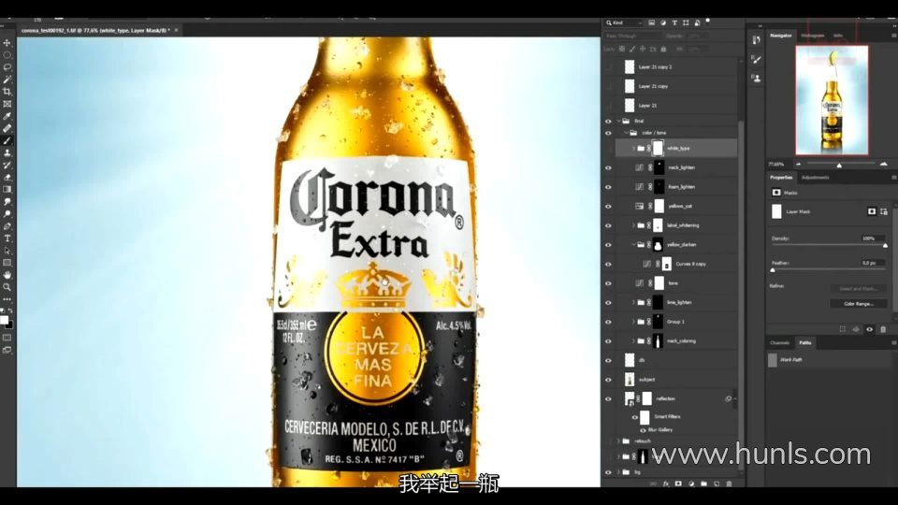
Task: Select the Zoom tool
Action: (7, 287)
